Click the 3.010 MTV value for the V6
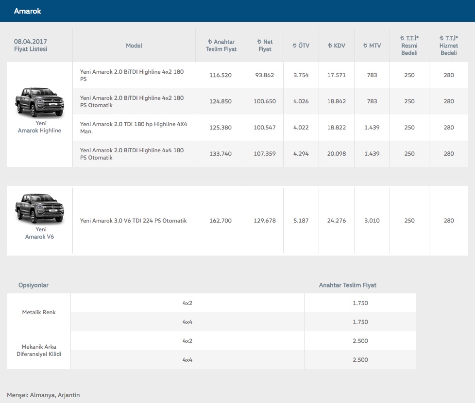 [372, 221]
